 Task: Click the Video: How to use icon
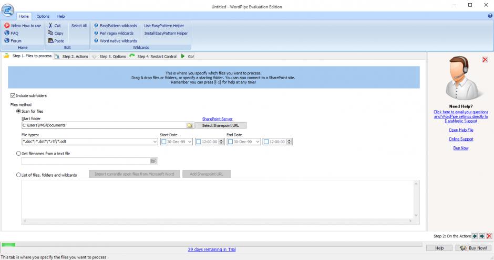click(7, 26)
